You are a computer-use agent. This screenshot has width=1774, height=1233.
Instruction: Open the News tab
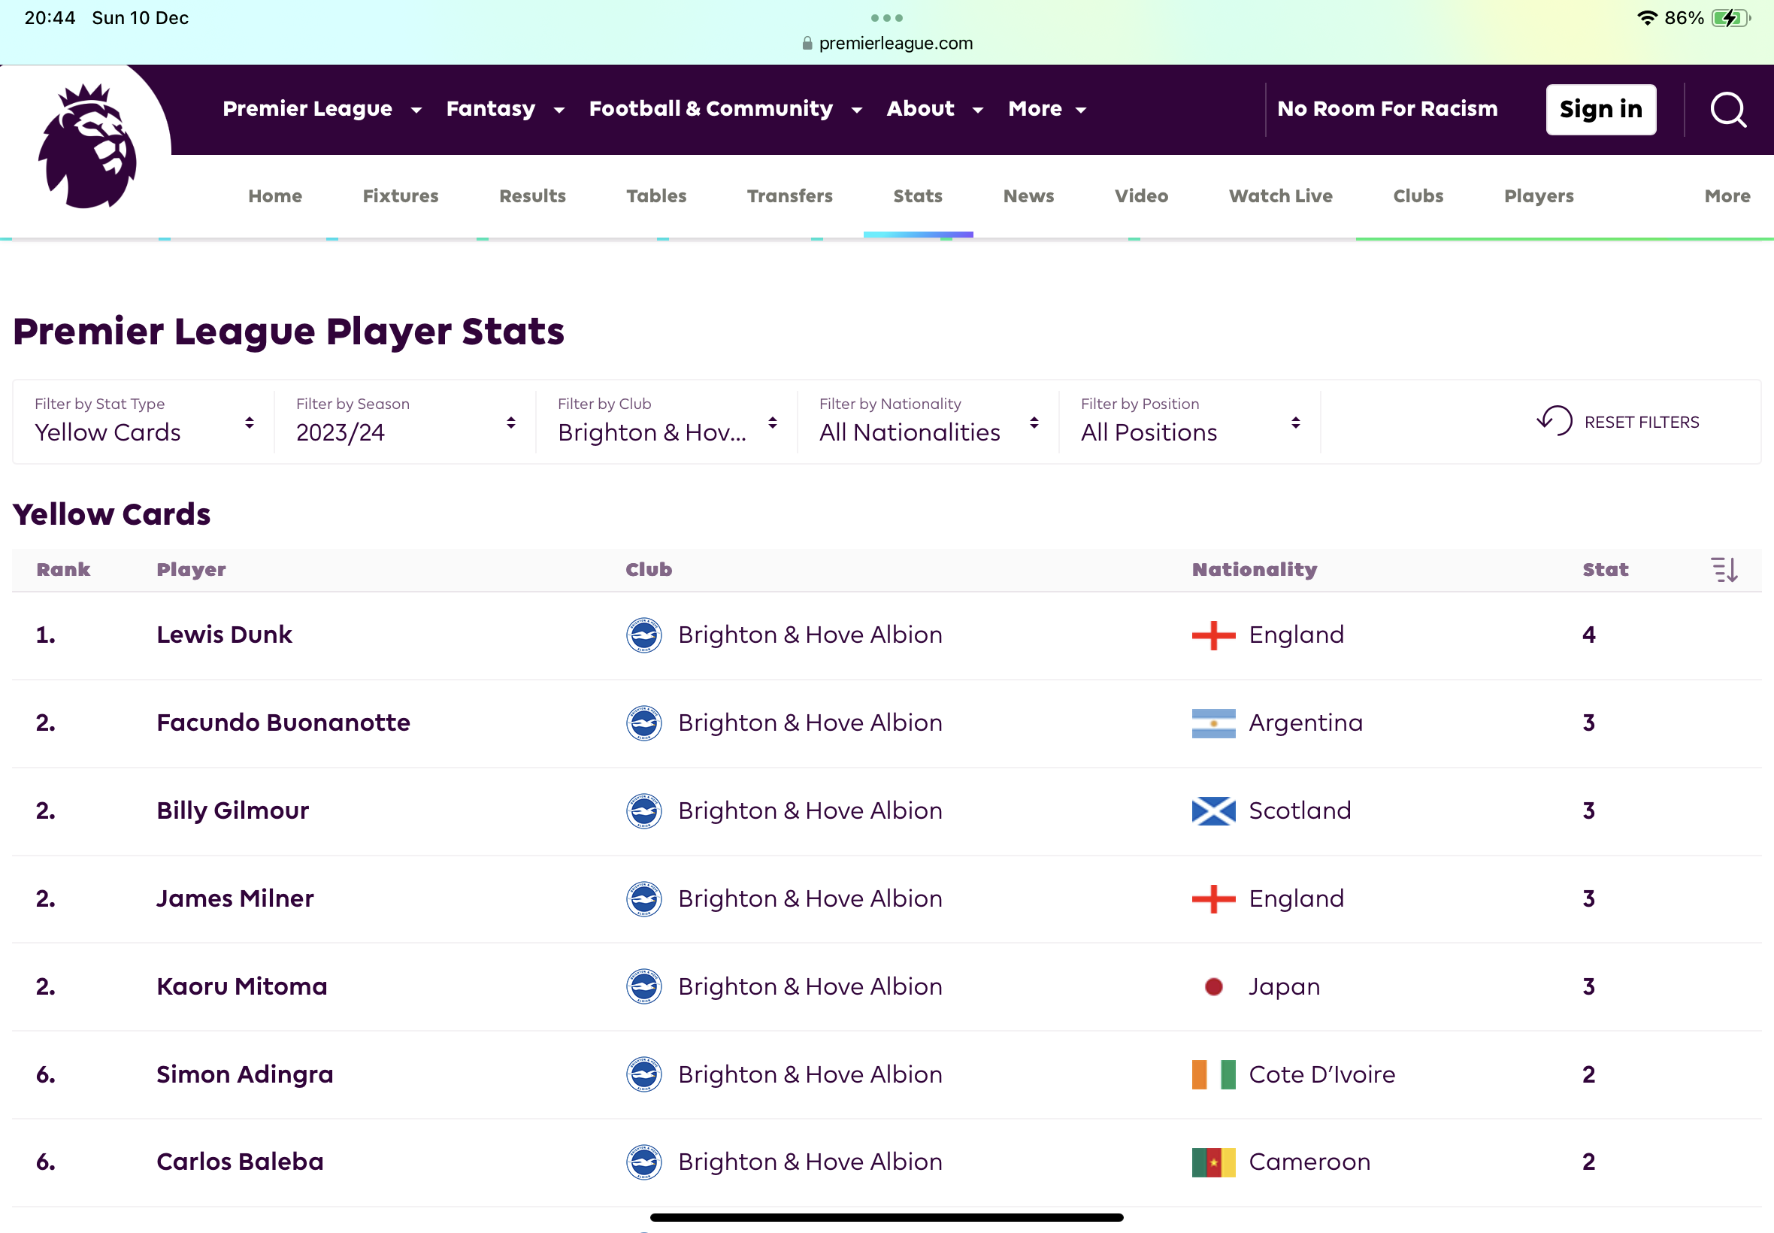click(1028, 196)
